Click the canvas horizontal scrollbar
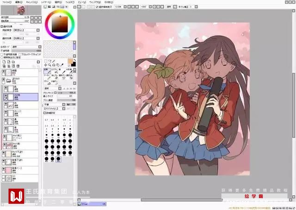This screenshot has height=210, width=296. 182,200
